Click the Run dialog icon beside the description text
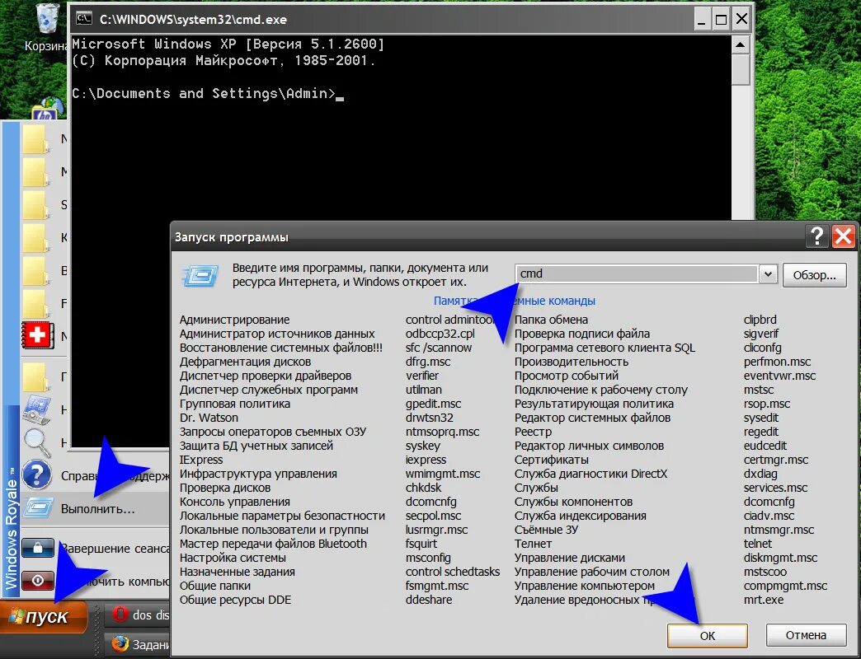 200,275
